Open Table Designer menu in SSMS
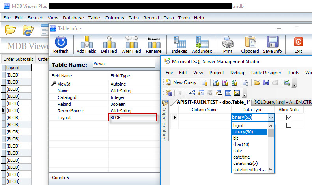 tap(265, 73)
